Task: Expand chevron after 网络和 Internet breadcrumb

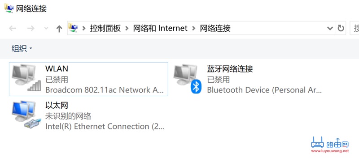Action: (194, 28)
